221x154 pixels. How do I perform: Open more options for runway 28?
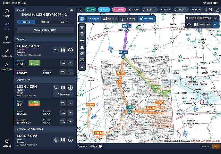coord(71,103)
